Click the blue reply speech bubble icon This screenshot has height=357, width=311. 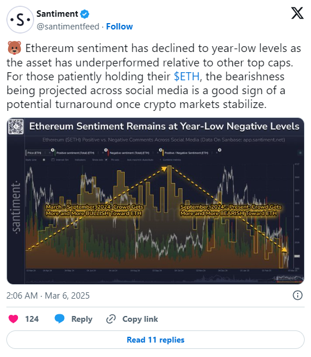coord(60,319)
